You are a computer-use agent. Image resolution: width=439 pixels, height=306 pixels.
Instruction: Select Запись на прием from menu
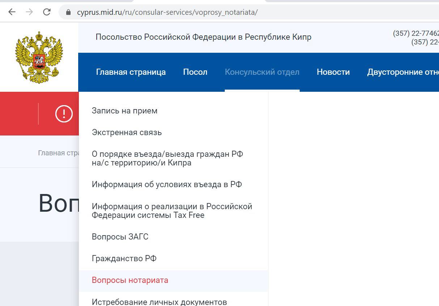[124, 111]
